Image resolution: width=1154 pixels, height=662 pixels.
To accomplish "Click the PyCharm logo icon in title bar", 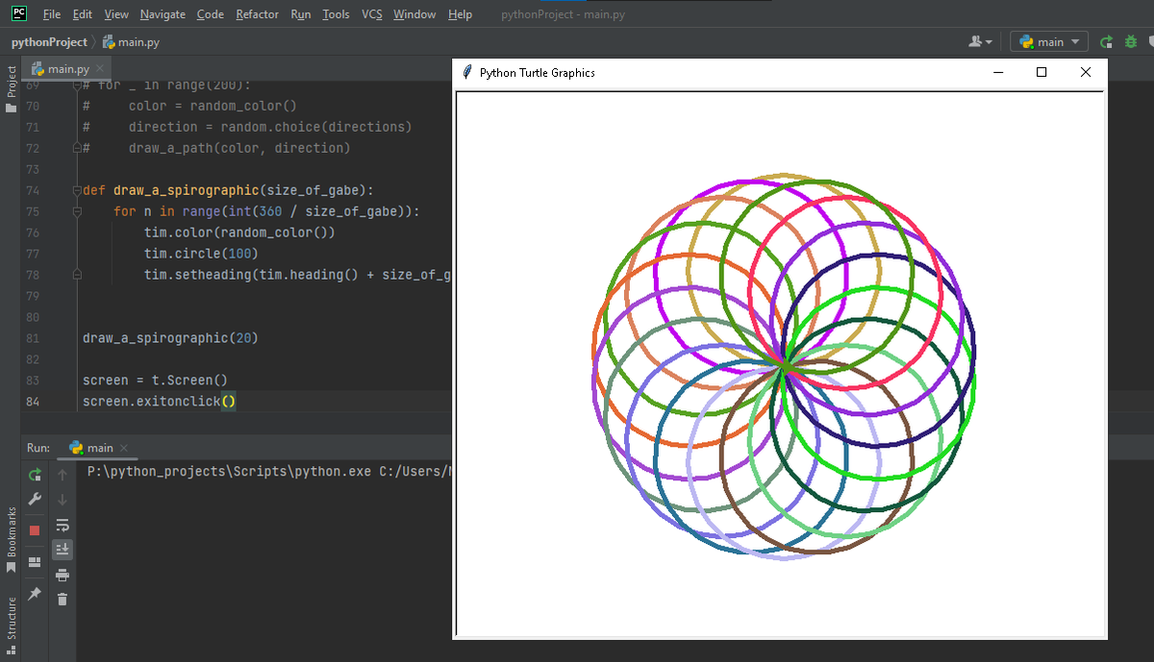I will pyautogui.click(x=19, y=13).
